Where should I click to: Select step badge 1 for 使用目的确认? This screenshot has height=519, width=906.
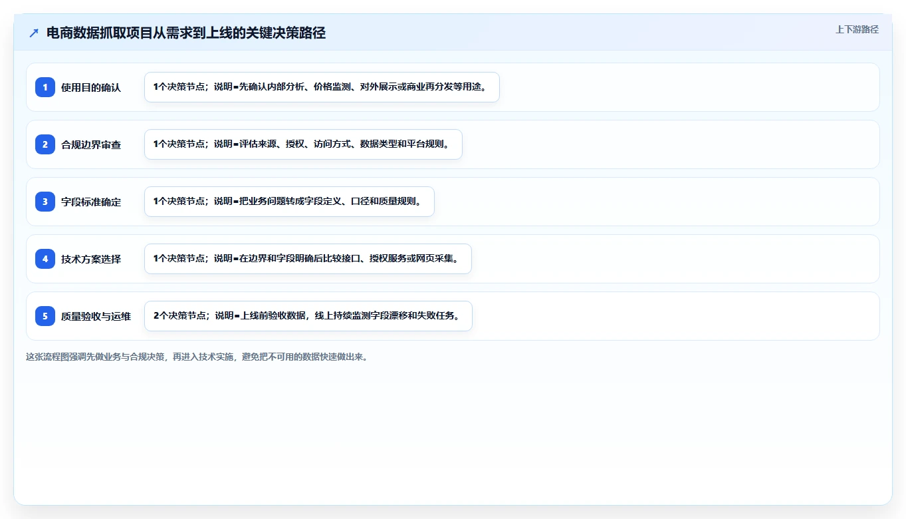45,87
